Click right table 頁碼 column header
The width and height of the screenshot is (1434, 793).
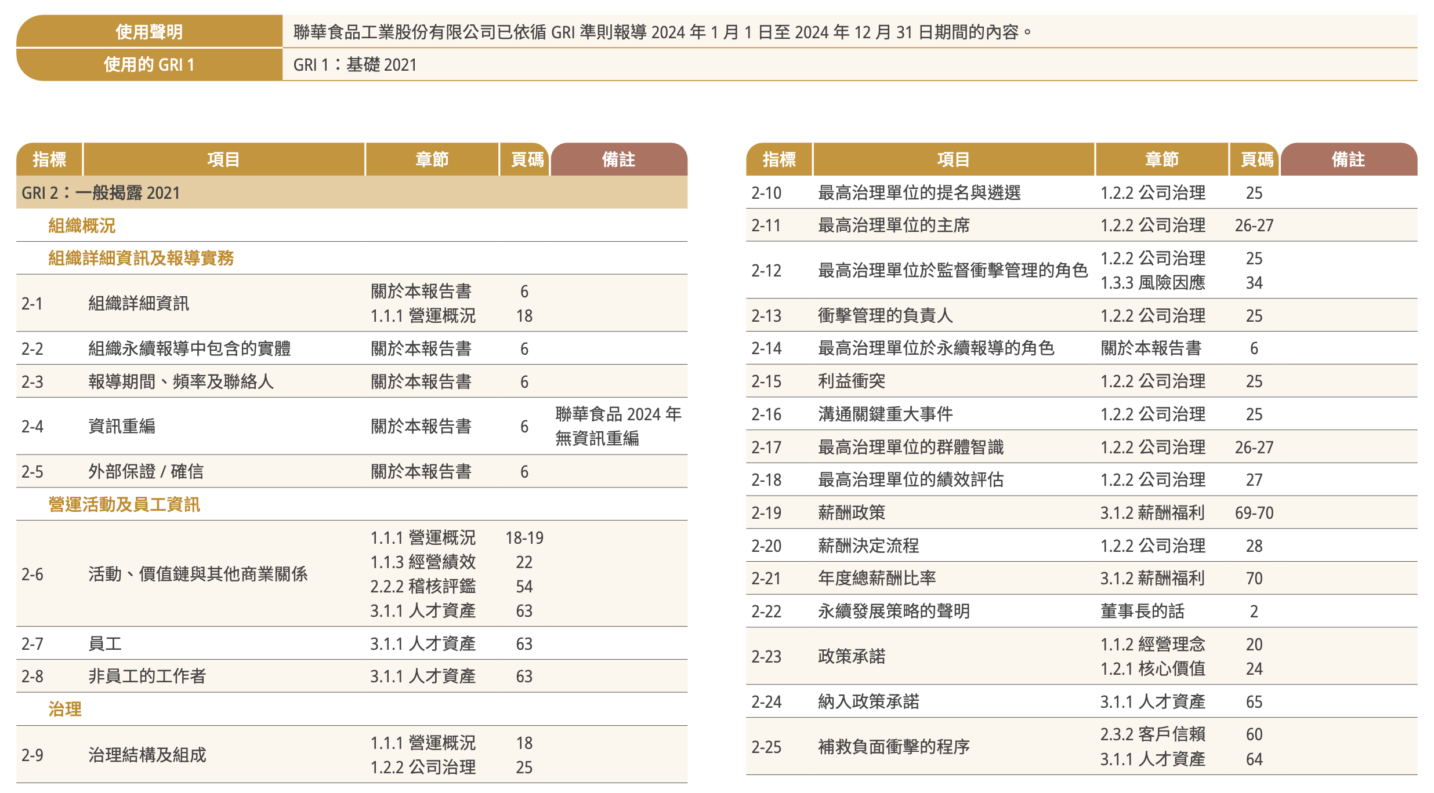click(1256, 159)
